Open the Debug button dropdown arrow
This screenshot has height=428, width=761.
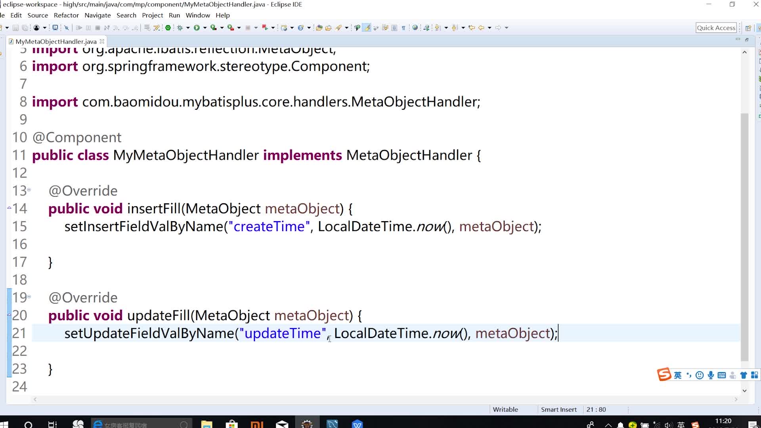pyautogui.click(x=188, y=28)
